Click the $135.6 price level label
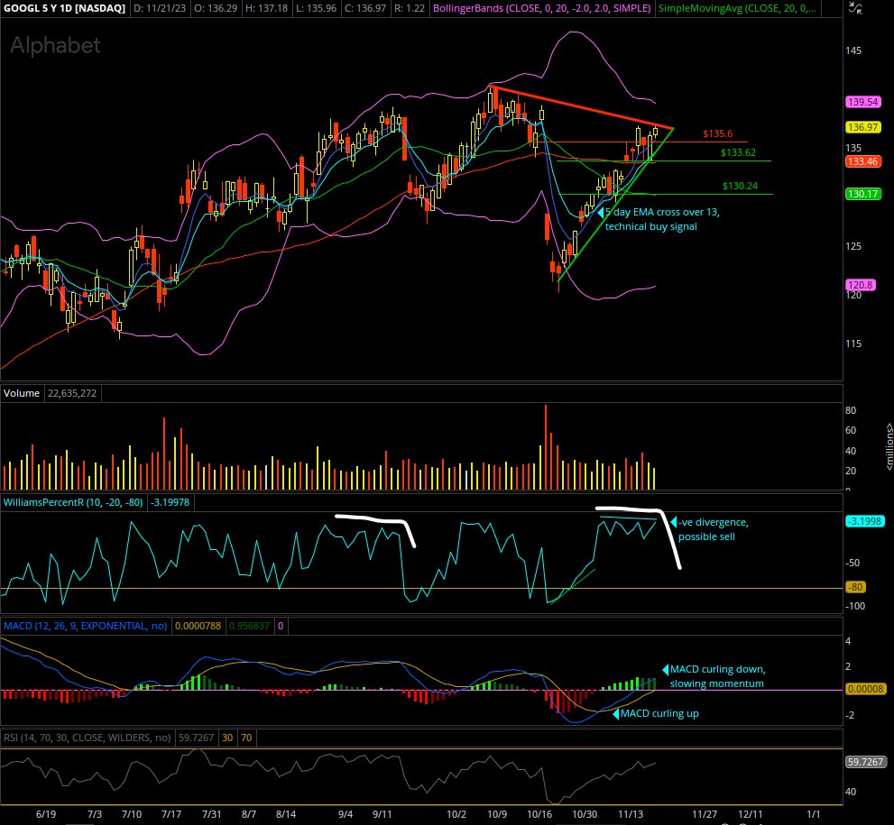This screenshot has height=825, width=894. (x=717, y=133)
